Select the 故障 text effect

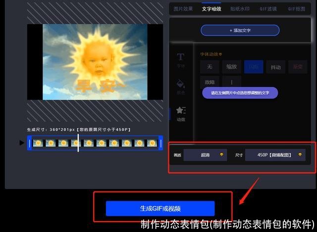pyautogui.click(x=210, y=82)
